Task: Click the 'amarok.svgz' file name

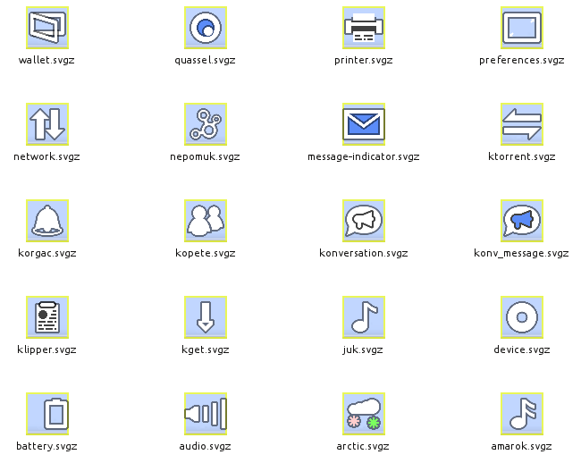Action: [522, 447]
